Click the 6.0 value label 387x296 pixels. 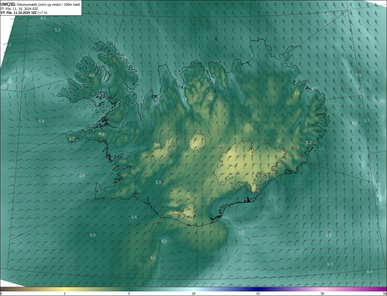tap(369, 272)
